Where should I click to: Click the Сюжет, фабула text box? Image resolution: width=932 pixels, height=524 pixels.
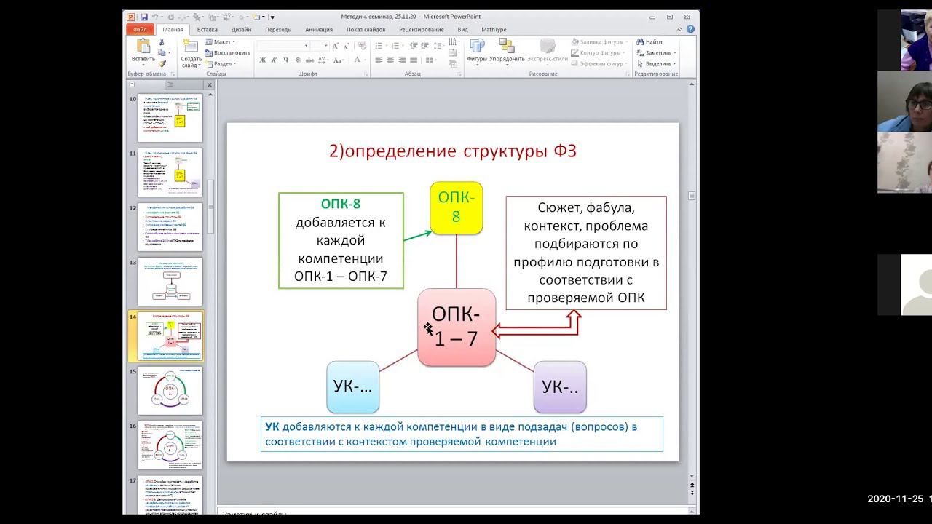[x=586, y=253]
